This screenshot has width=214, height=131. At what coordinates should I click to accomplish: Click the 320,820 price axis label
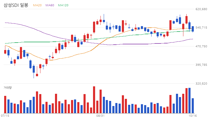pyautogui.click(x=201, y=83)
